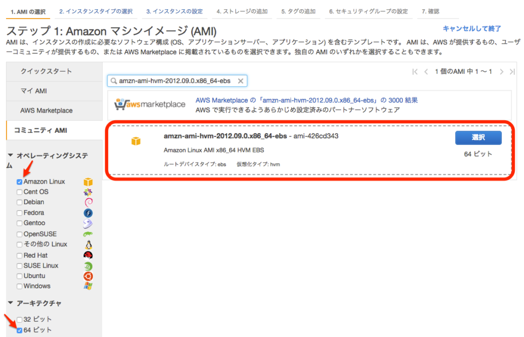The width and height of the screenshot is (524, 337).
Task: Click the Amazon Linux AMI cube icon in result
Action: point(136,141)
